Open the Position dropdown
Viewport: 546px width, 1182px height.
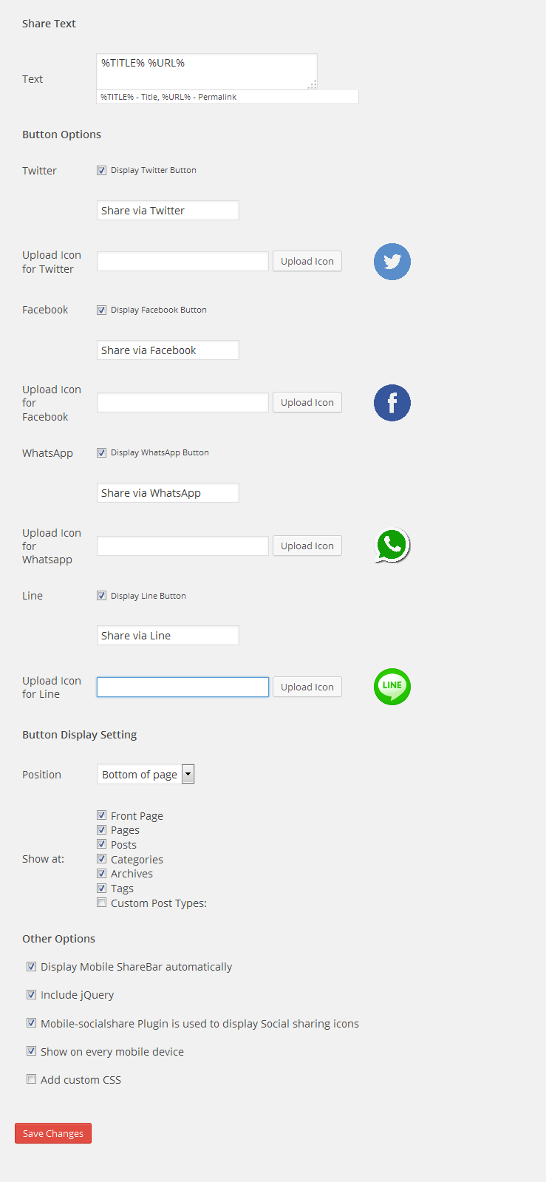click(x=146, y=775)
